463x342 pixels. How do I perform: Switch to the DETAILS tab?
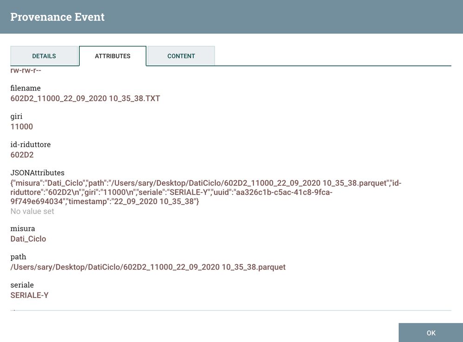coord(44,56)
